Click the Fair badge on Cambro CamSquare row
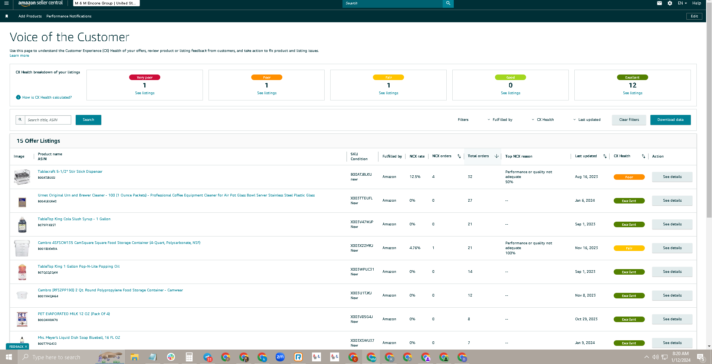Viewport: 712px width, 364px height. pos(629,248)
